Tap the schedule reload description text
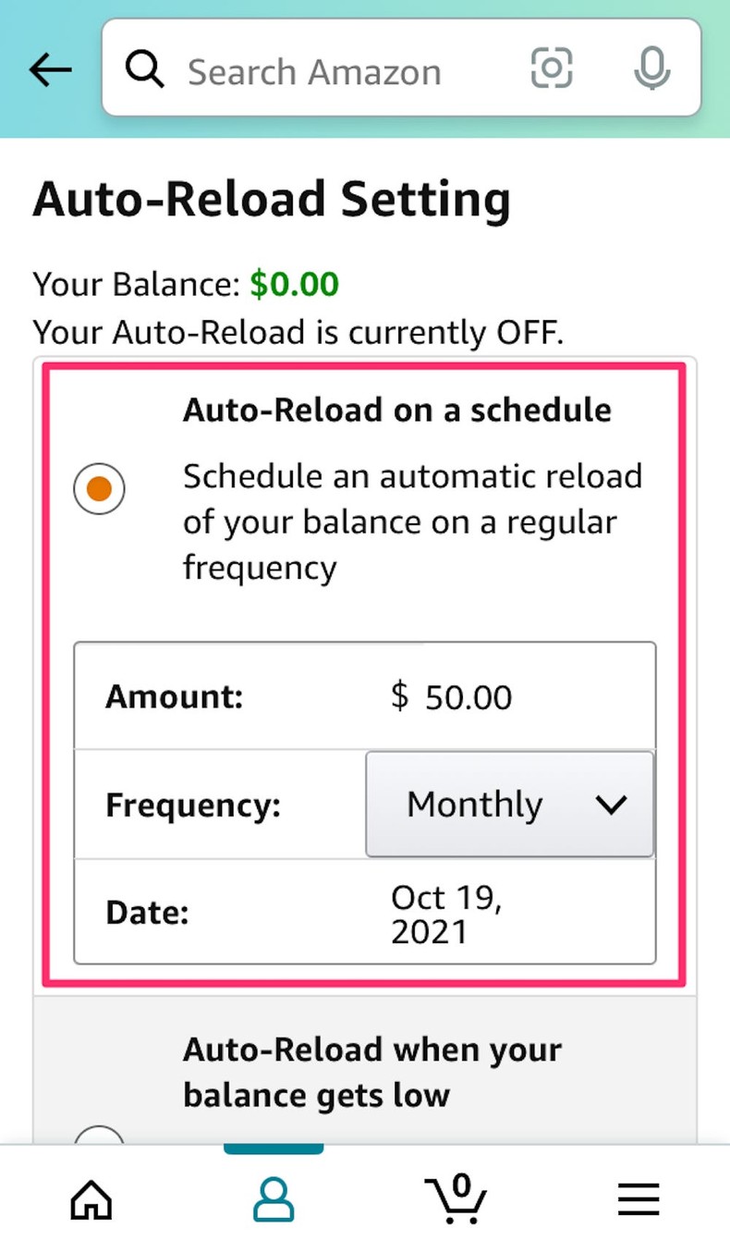This screenshot has height=1253, width=730. [x=412, y=522]
